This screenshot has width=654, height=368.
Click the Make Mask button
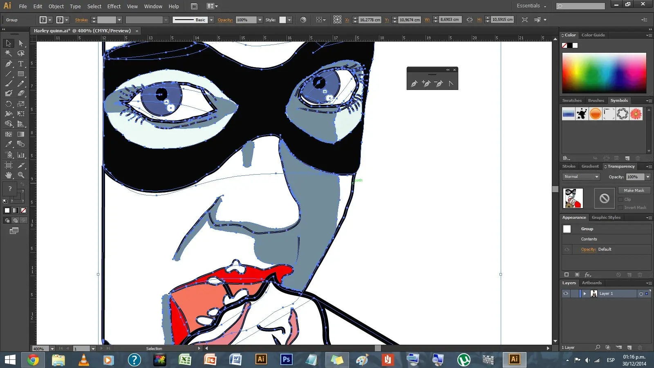click(634, 191)
